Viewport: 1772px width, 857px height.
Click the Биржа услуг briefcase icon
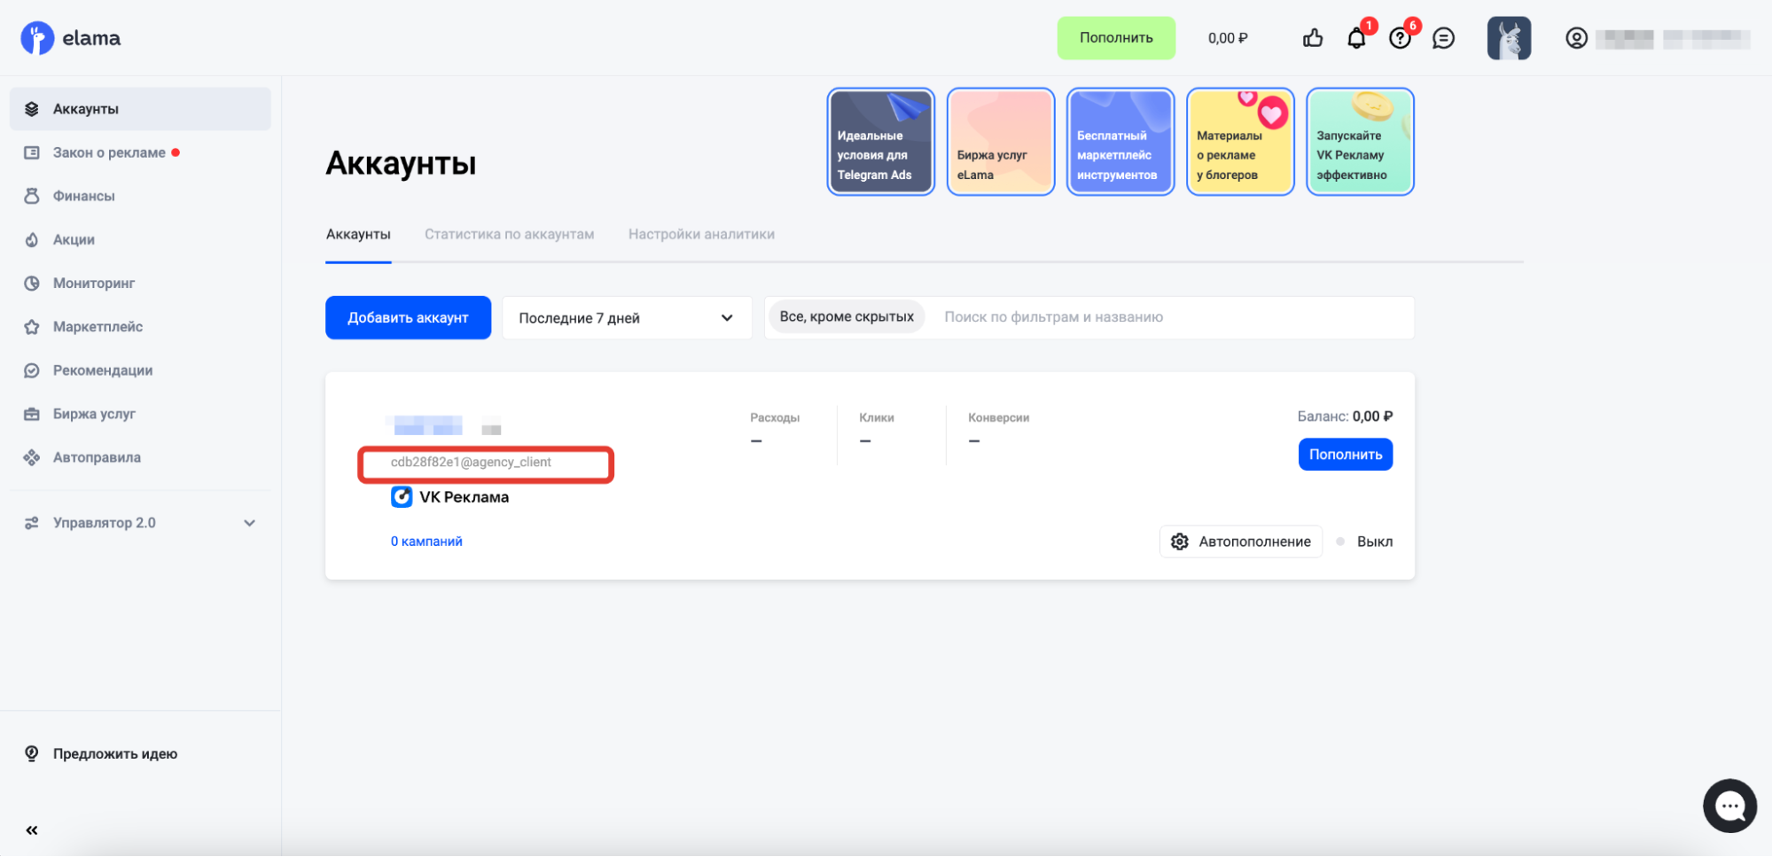tap(32, 414)
